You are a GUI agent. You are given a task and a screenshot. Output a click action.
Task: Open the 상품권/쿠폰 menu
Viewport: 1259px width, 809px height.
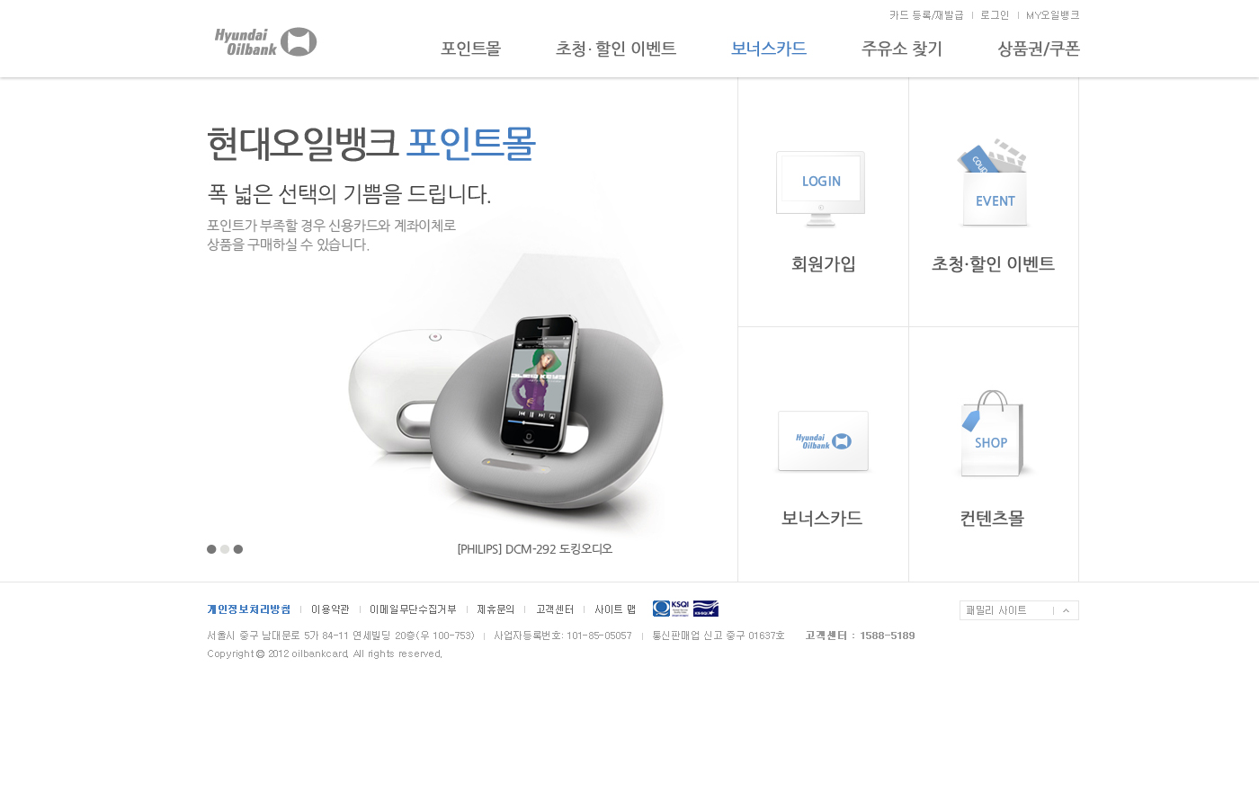point(1039,49)
